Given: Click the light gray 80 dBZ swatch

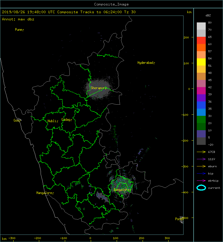Looking at the screenshot, I should 201,26.
